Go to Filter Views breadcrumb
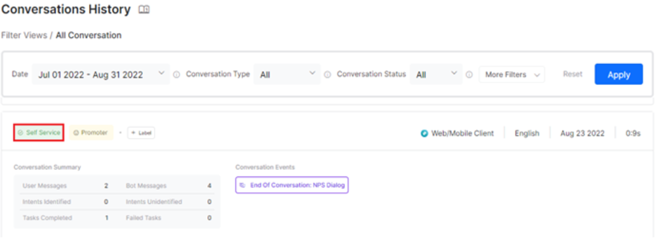 [x=24, y=36]
